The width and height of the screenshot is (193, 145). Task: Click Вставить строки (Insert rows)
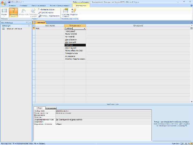click(47, 9)
